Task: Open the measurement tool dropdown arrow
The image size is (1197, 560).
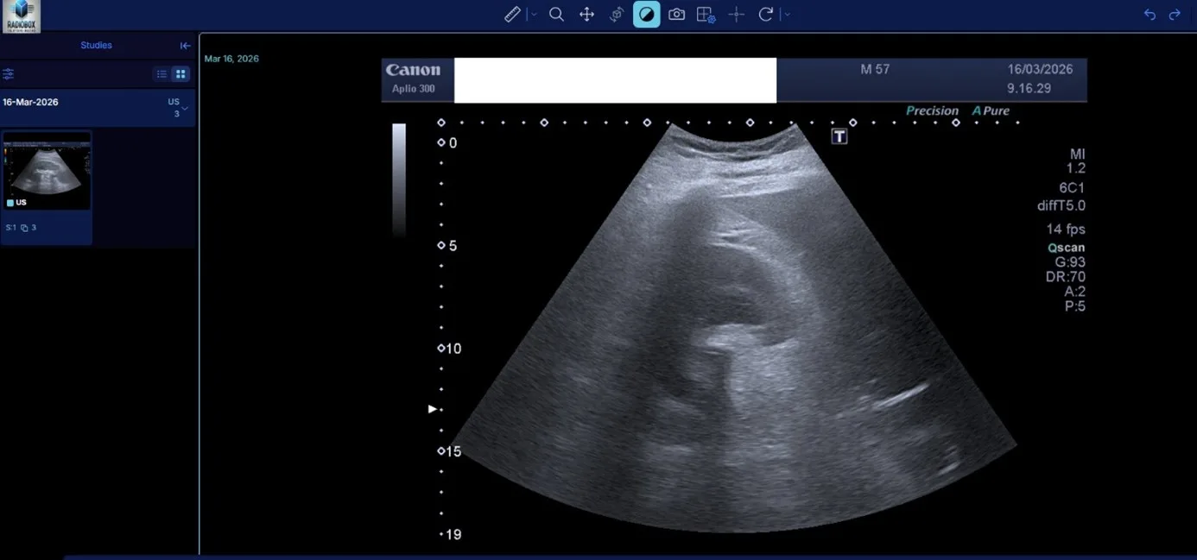Action: point(533,15)
